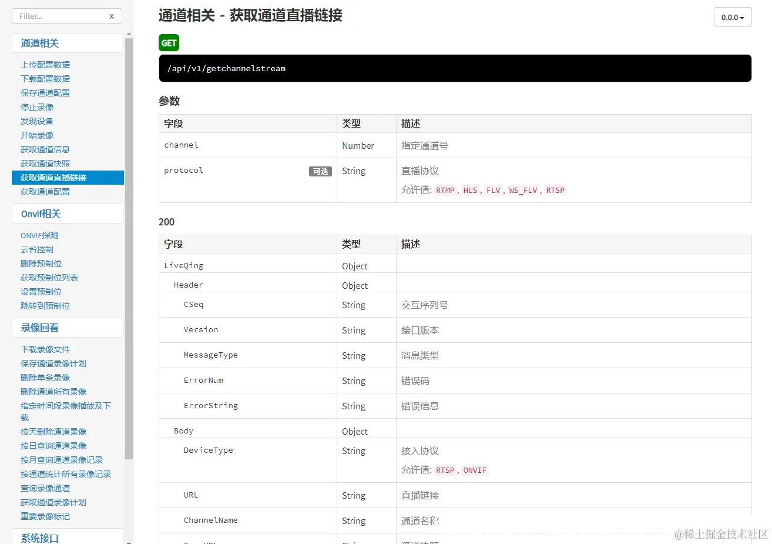The height and width of the screenshot is (544, 772).
Task: Open the Onvif相关 section header
Action: pos(67,213)
